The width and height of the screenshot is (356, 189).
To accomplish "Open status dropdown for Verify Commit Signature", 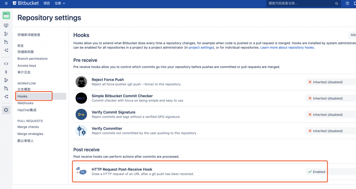I will click(x=331, y=115).
